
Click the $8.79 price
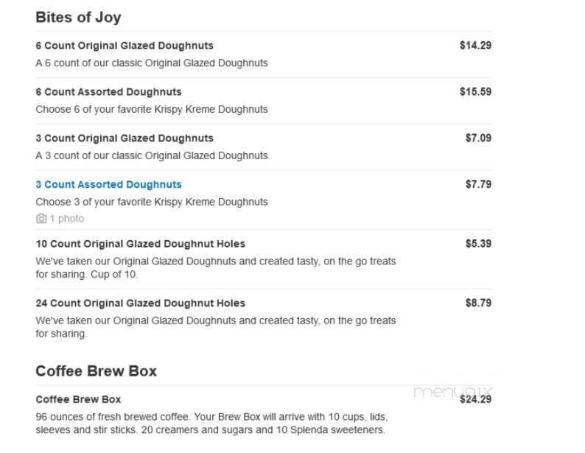click(x=478, y=303)
